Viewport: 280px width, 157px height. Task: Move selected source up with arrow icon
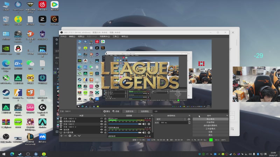[75, 136]
